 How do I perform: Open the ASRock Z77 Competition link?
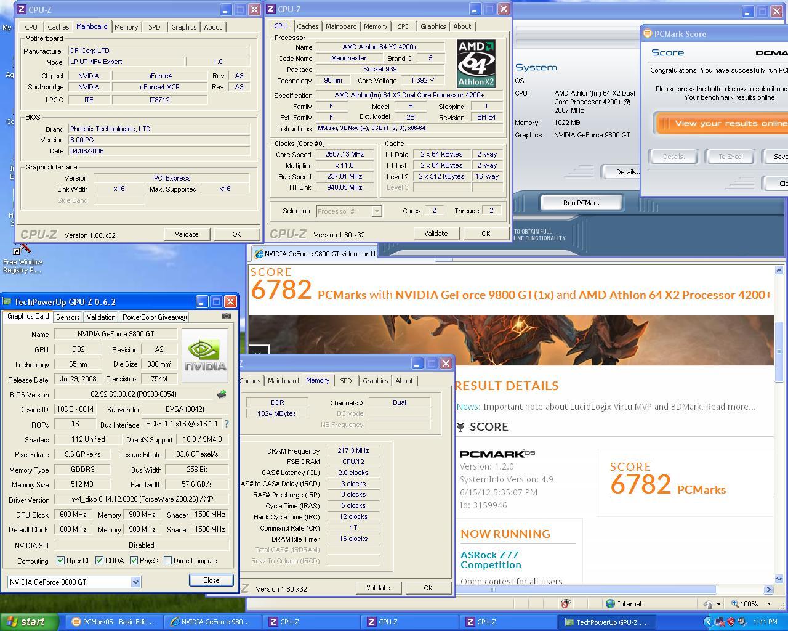[x=491, y=560]
